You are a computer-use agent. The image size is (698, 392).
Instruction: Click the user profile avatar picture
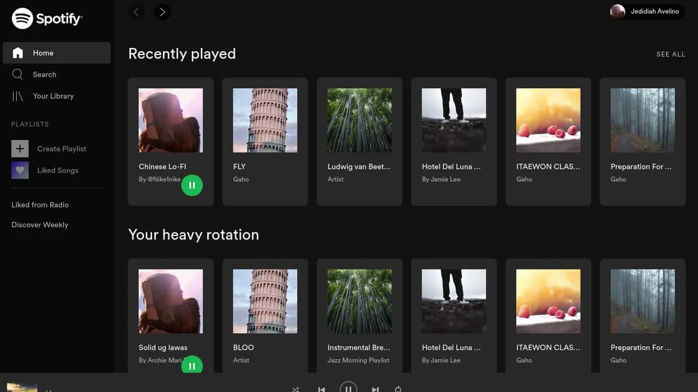click(x=617, y=11)
